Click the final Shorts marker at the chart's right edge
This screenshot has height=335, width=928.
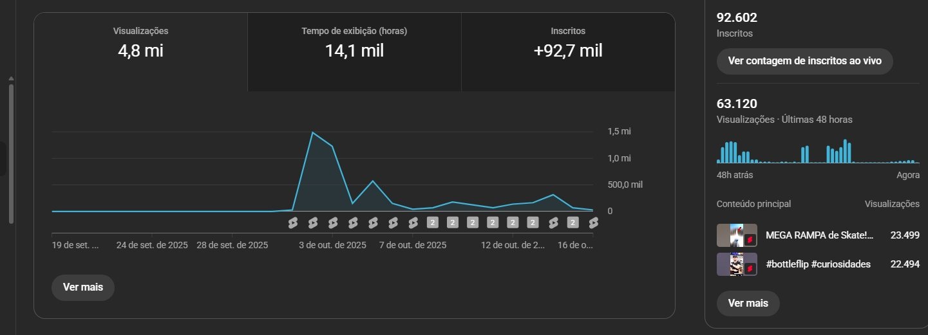click(x=593, y=222)
